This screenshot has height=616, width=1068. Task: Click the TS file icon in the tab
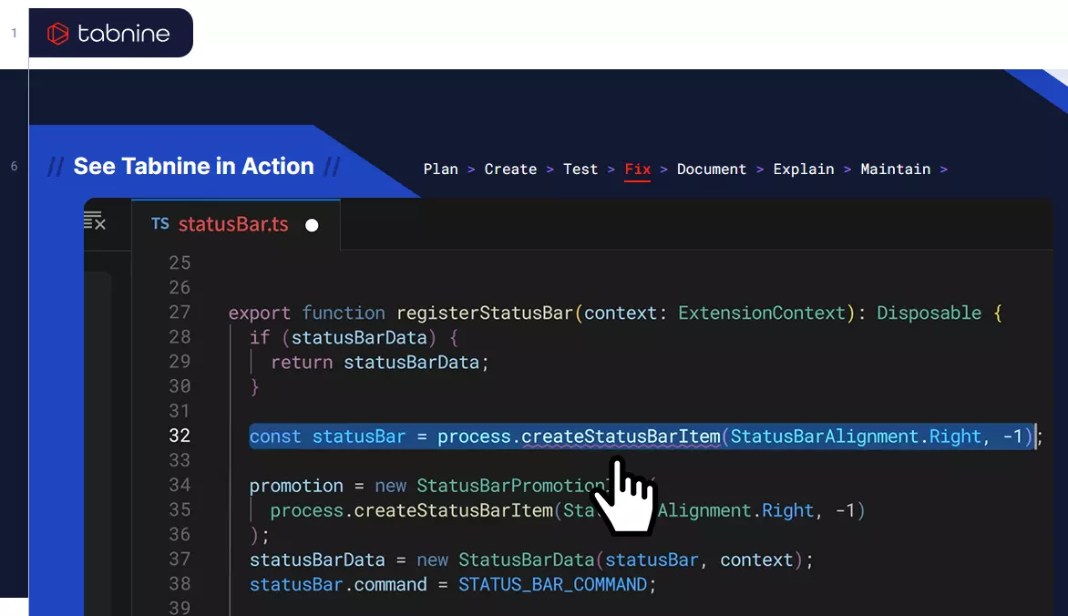click(160, 224)
